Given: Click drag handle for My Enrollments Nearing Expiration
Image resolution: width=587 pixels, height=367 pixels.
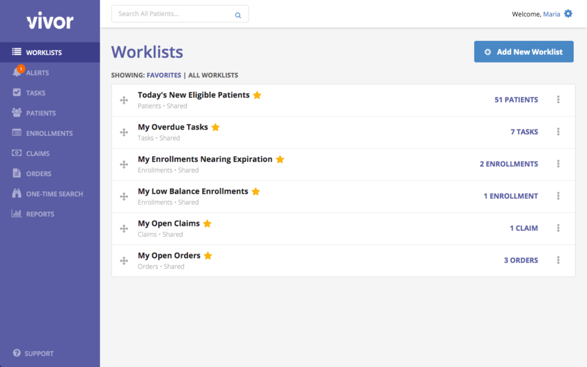Looking at the screenshot, I should 124,165.
